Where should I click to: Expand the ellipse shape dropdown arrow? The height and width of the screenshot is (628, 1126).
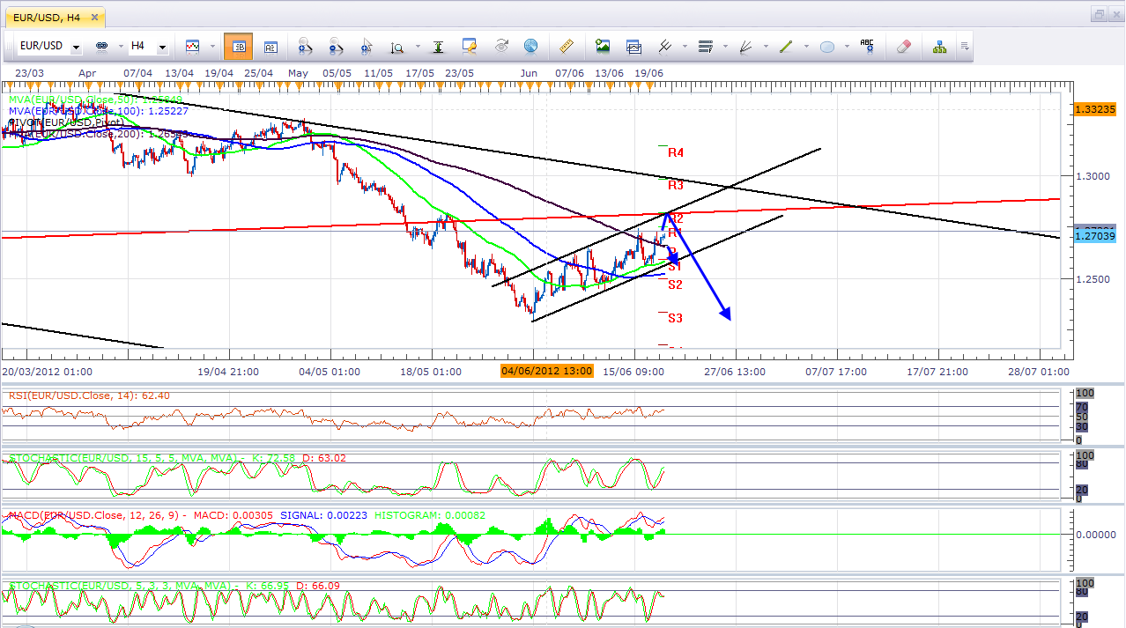845,46
